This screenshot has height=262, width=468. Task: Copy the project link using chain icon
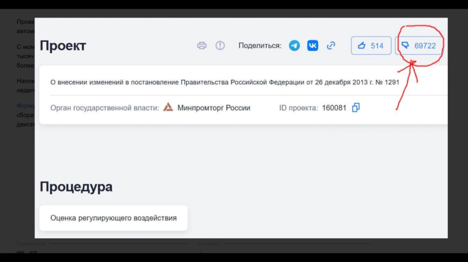pos(331,46)
